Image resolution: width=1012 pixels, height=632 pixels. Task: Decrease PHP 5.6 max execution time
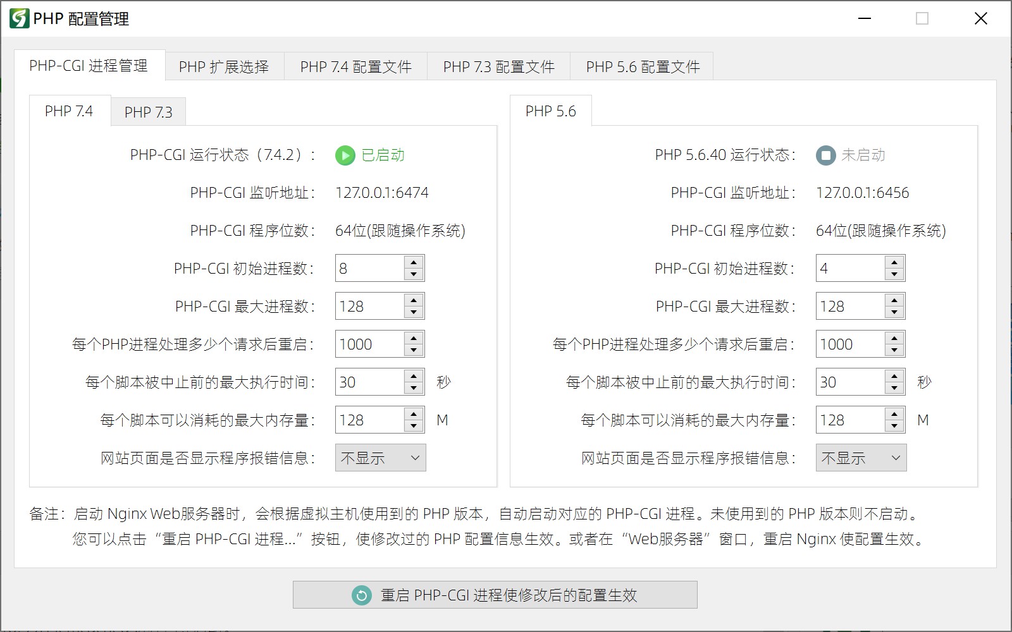point(894,388)
